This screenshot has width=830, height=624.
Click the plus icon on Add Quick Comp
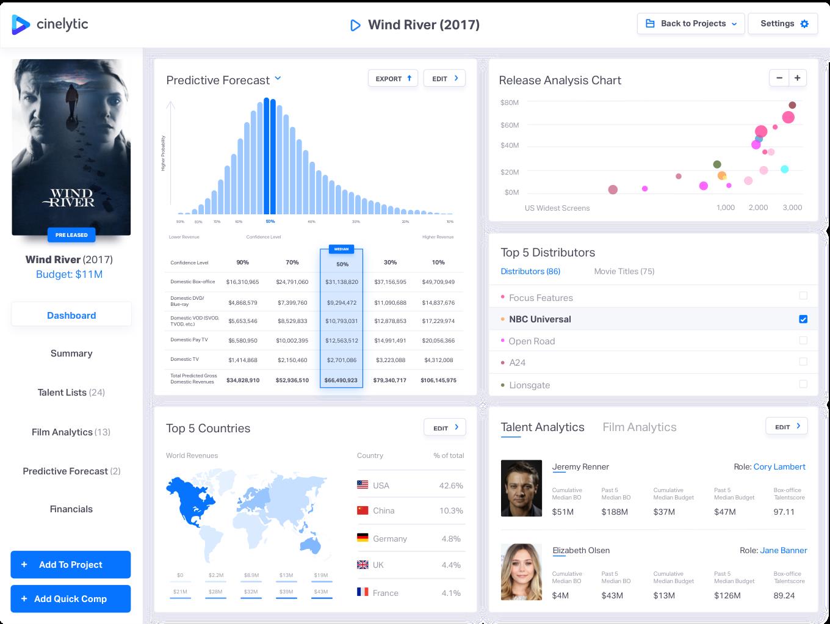[x=24, y=599]
